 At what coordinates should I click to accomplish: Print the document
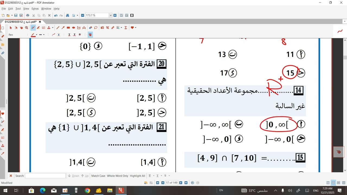(x=28, y=15)
